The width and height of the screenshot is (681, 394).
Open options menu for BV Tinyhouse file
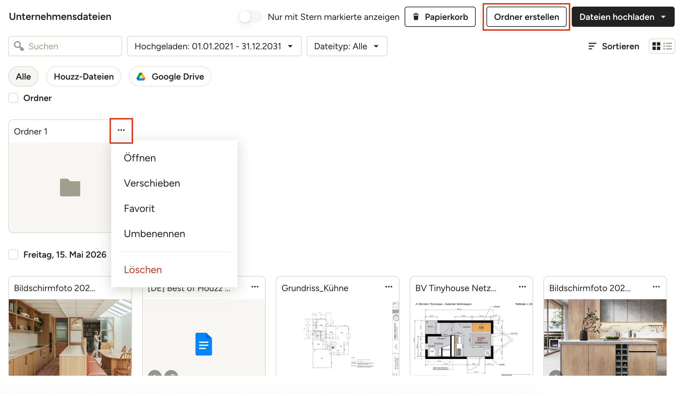pos(522,287)
